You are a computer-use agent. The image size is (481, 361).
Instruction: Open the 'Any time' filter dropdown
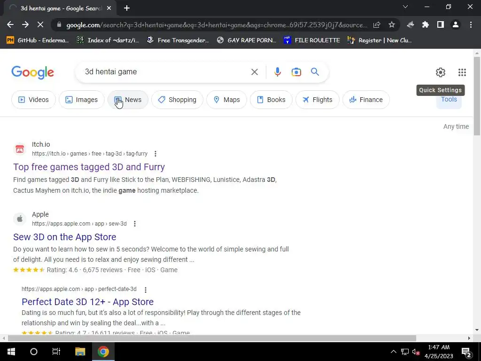(x=456, y=126)
